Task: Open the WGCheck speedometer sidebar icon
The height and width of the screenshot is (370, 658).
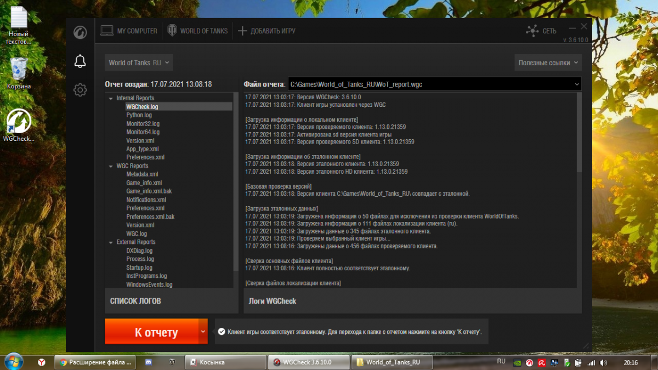Action: (x=80, y=32)
